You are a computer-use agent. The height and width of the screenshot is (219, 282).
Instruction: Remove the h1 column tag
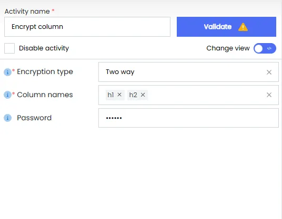click(x=119, y=95)
